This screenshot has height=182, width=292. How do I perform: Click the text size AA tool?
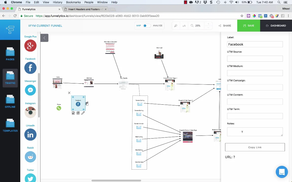184,26
